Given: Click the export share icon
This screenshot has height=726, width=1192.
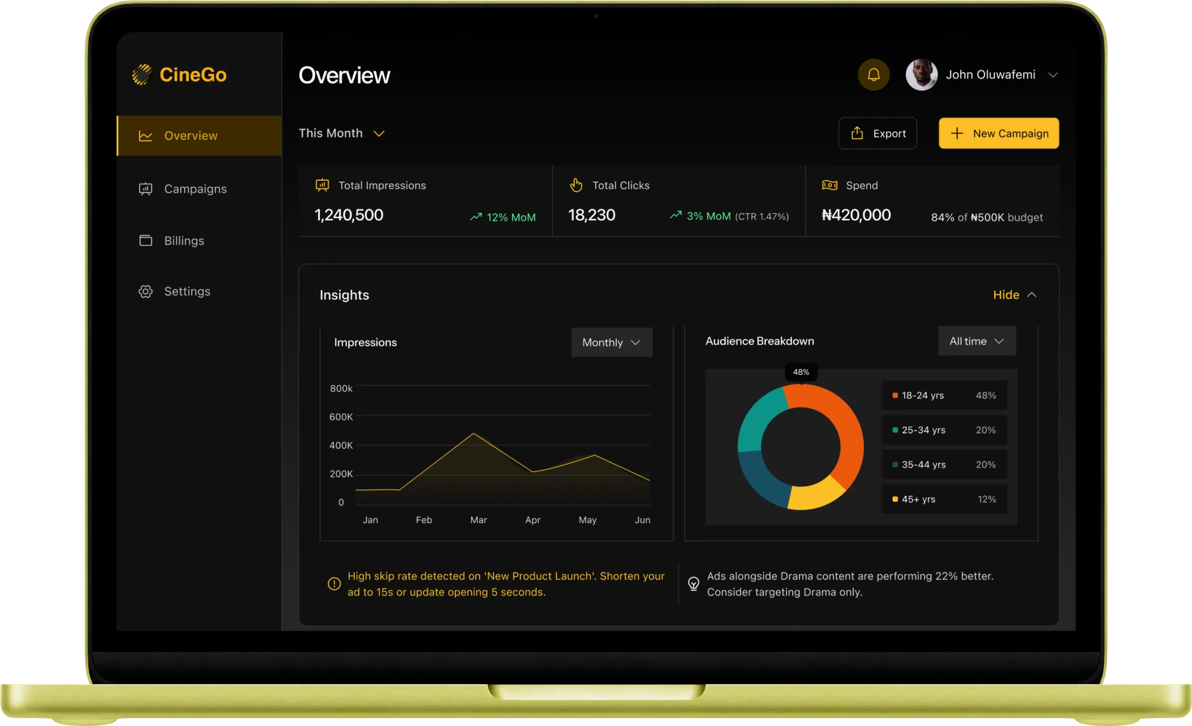Looking at the screenshot, I should [857, 133].
